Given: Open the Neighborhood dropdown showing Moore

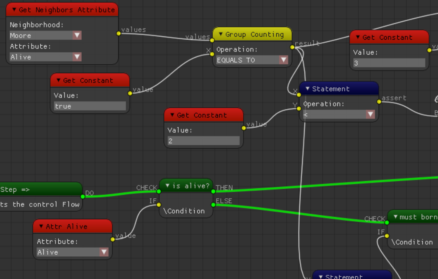Looking at the screenshot, I should [77, 36].
